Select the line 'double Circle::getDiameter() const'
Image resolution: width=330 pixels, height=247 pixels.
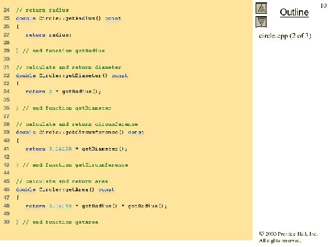click(72, 76)
